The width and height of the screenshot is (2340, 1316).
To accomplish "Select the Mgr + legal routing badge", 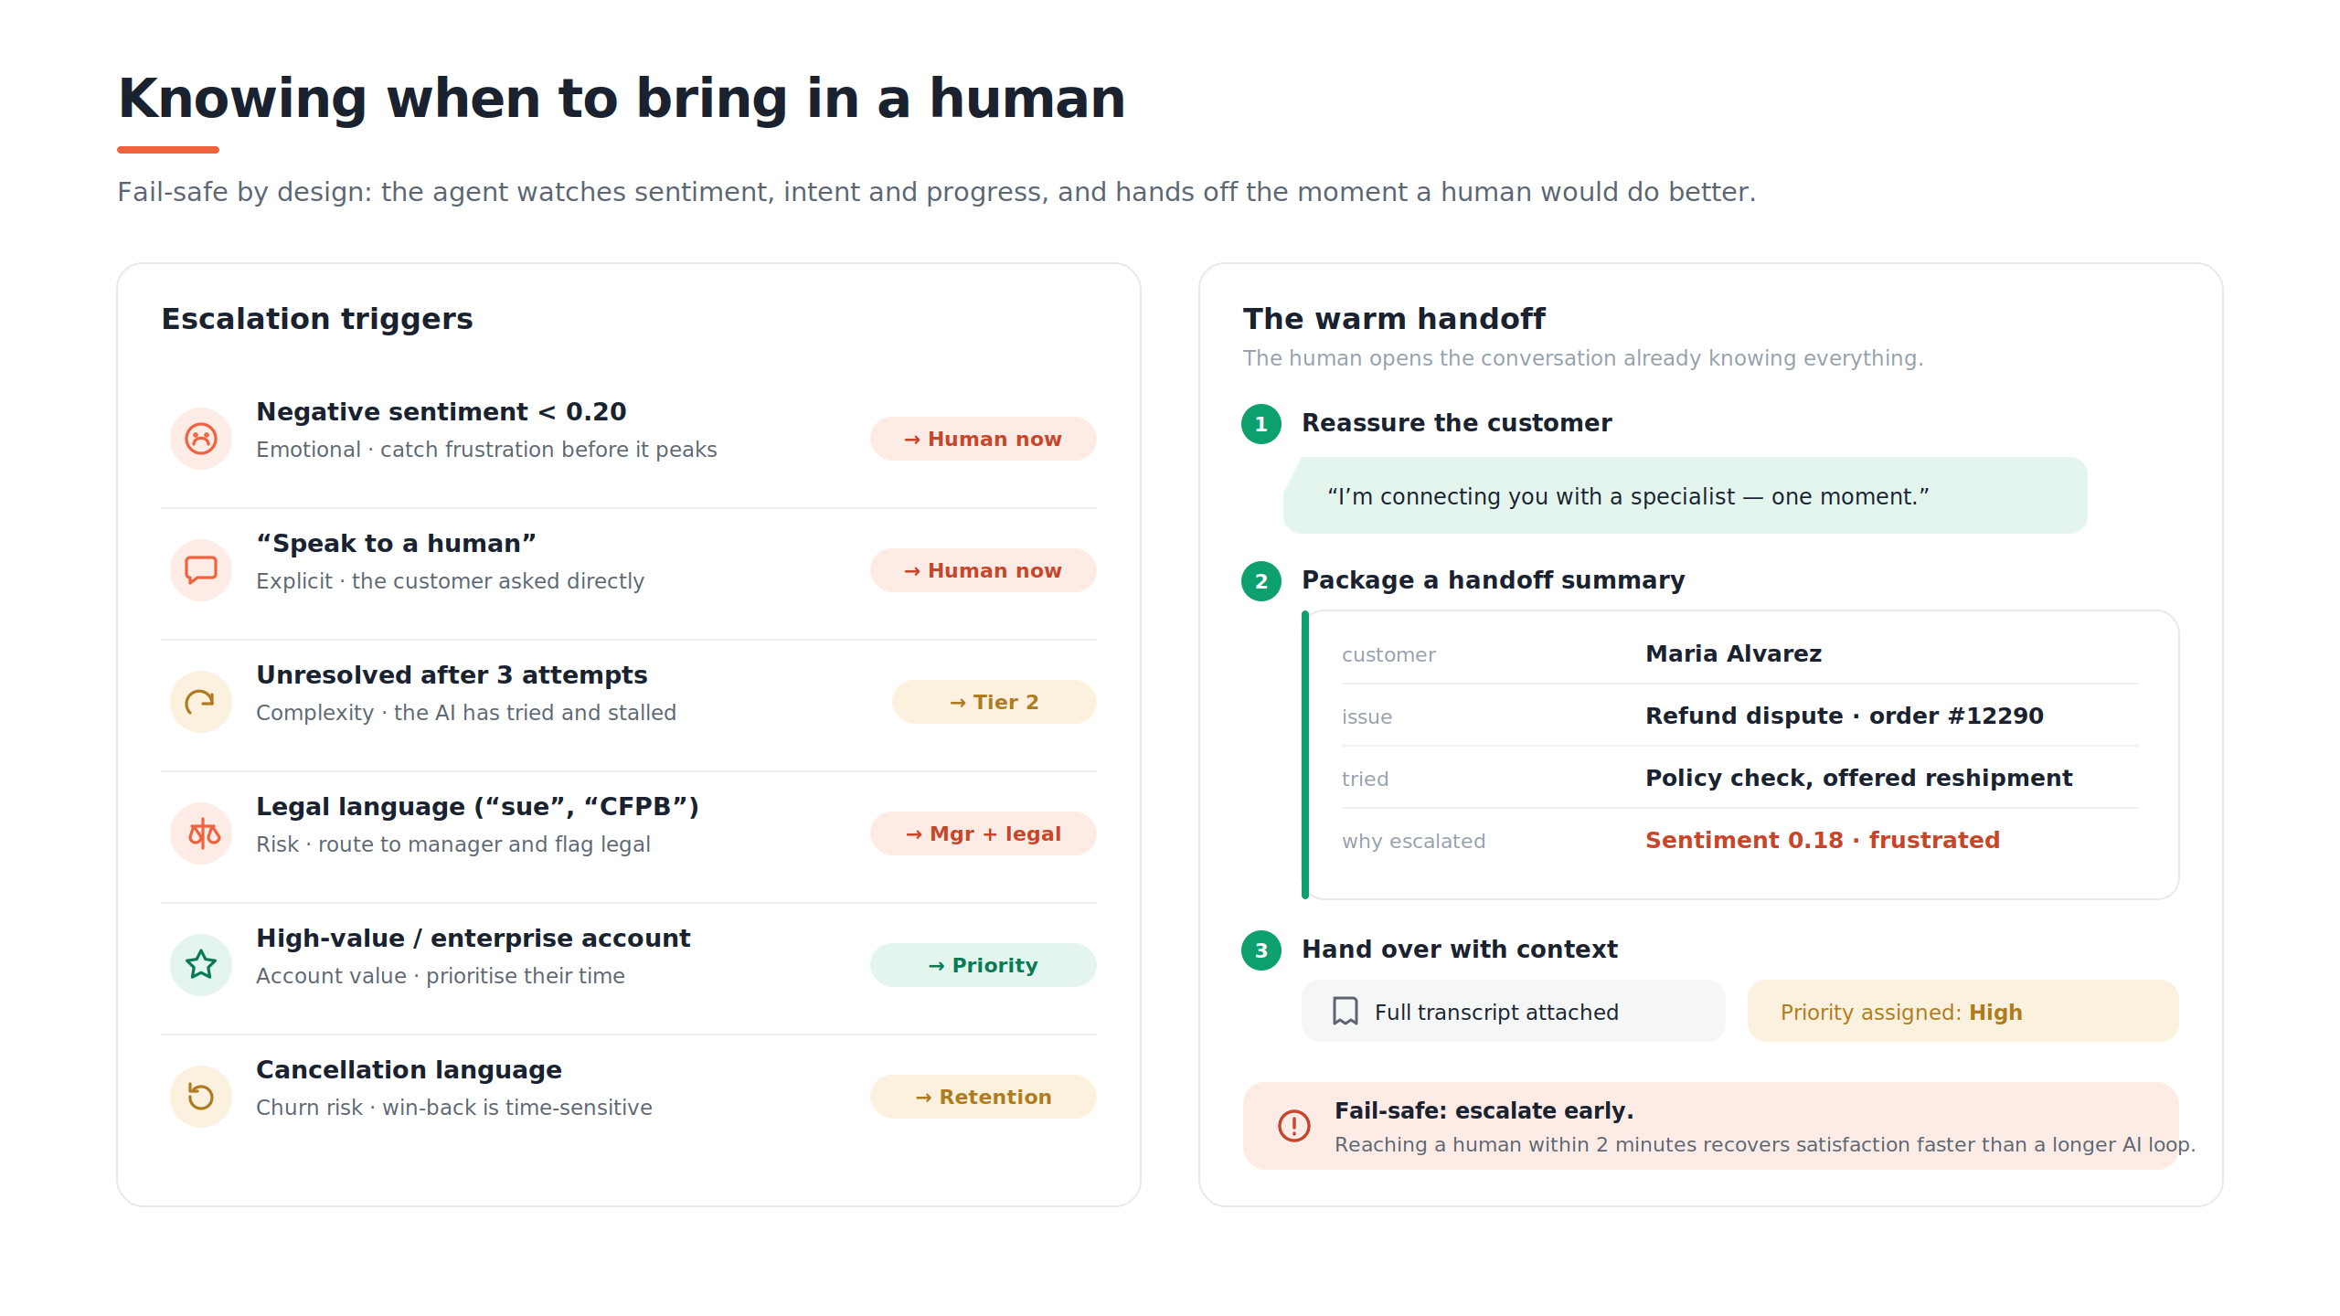I will pos(984,833).
